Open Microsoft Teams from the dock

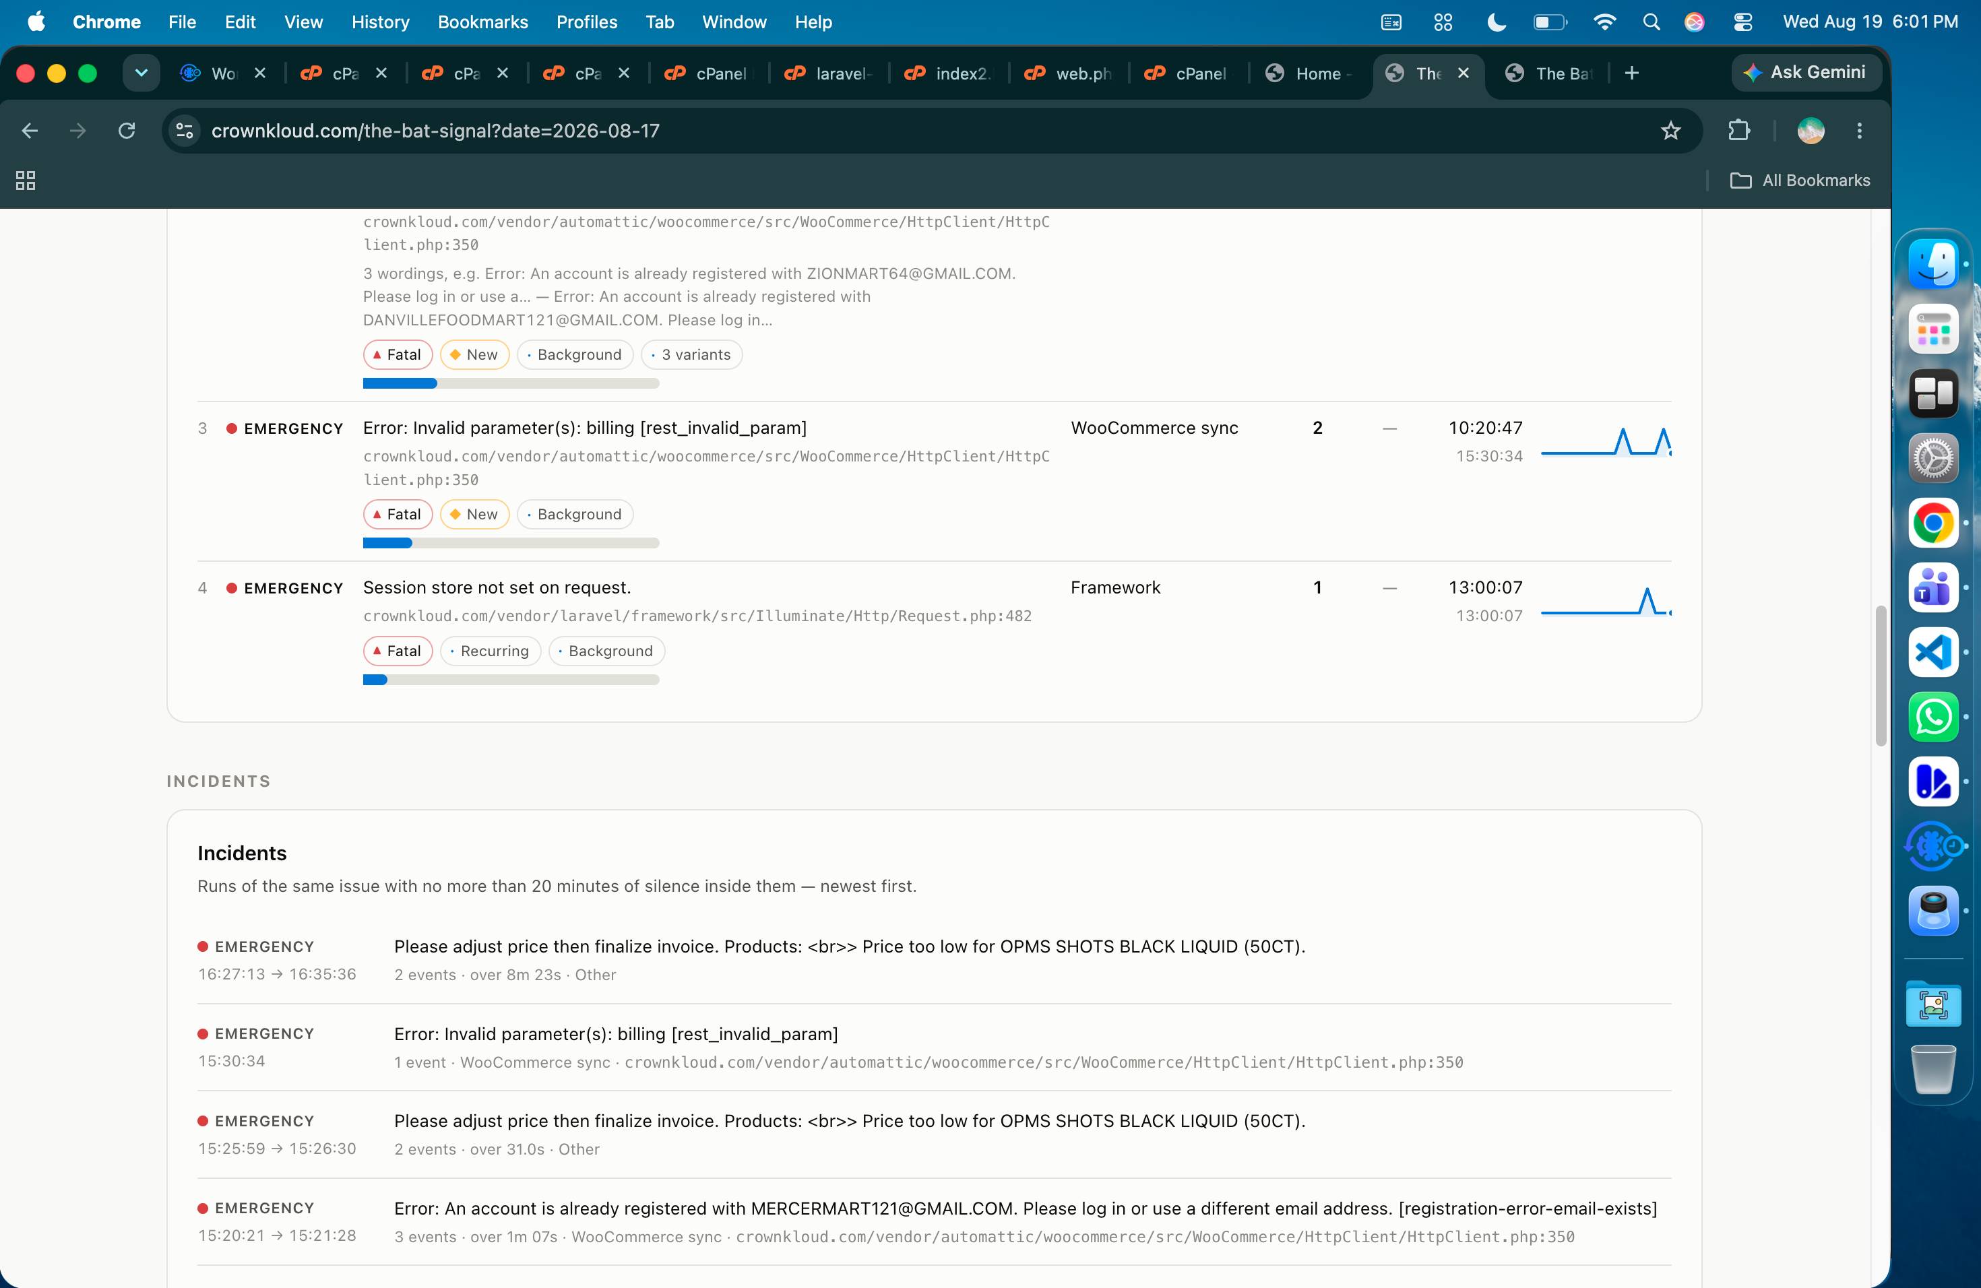(1932, 587)
